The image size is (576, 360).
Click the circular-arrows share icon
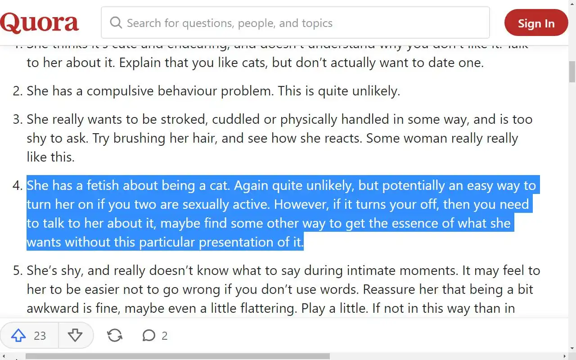(x=115, y=335)
